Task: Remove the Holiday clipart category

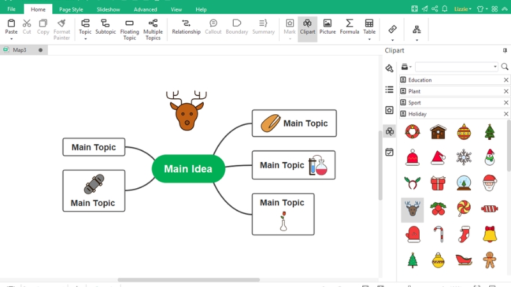Action: (x=506, y=114)
